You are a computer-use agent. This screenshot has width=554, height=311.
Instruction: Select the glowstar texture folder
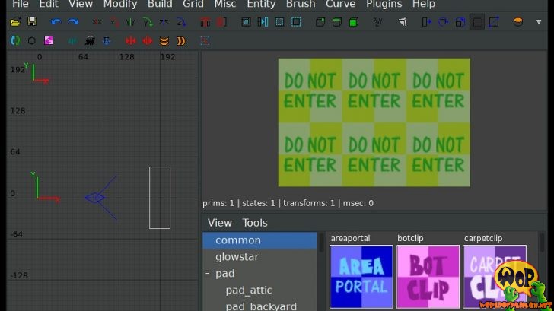(x=237, y=257)
